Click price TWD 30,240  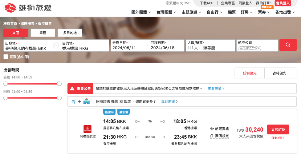click(x=250, y=130)
